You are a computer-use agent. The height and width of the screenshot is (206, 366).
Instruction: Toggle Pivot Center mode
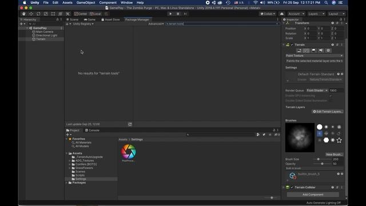coord(81,14)
